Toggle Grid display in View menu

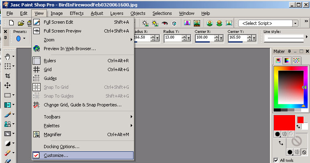(47, 69)
